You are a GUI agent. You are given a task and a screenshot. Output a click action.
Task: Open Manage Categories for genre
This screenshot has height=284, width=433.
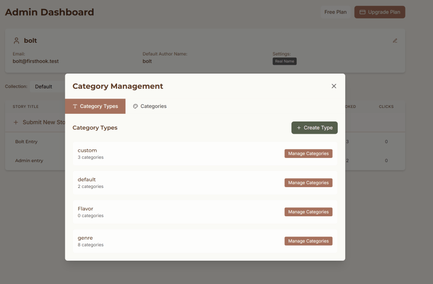click(x=308, y=241)
